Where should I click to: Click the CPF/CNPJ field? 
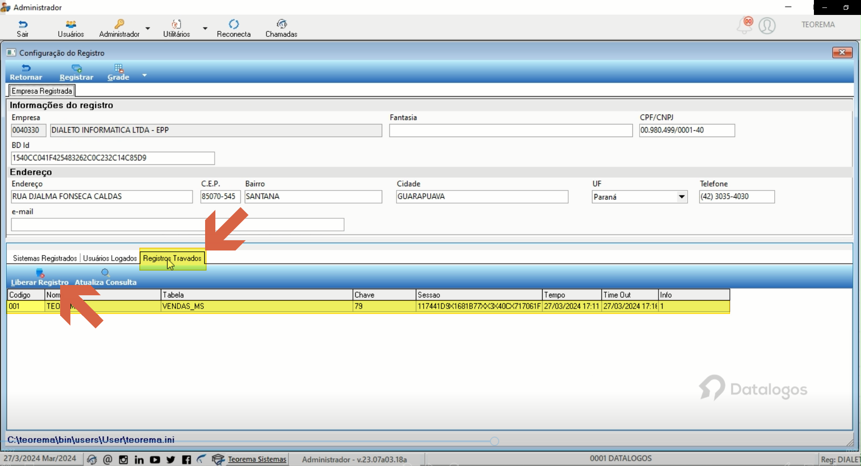click(x=687, y=131)
